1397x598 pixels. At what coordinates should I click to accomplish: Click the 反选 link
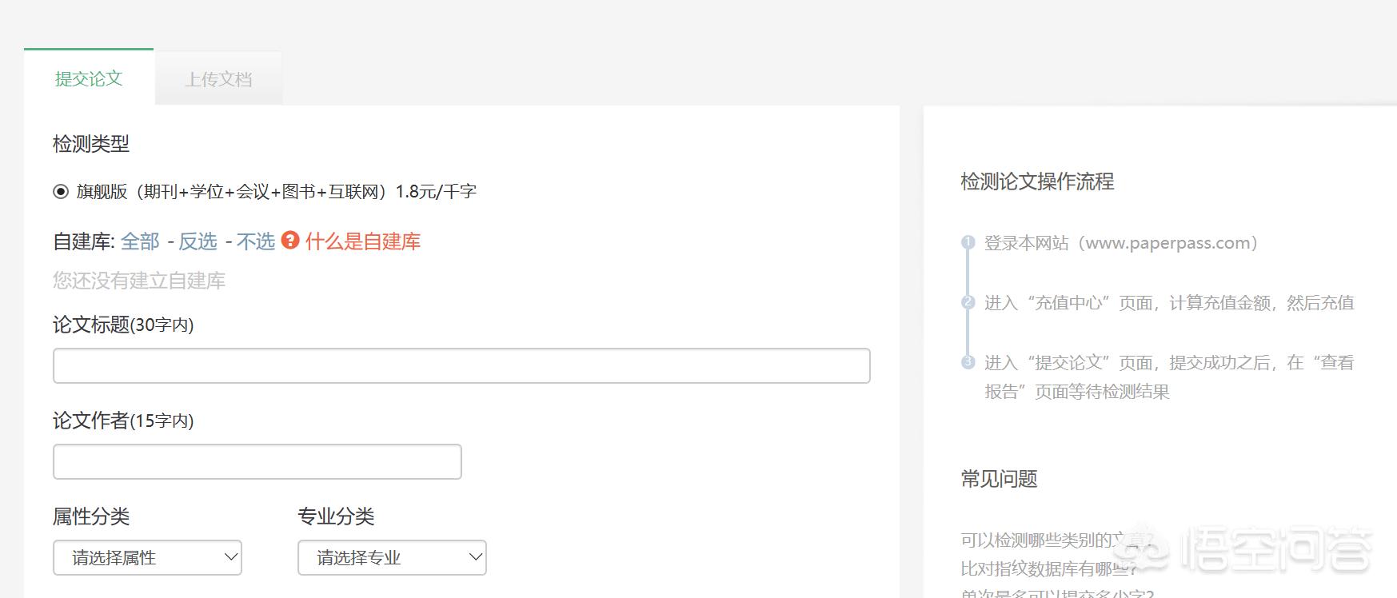click(198, 241)
